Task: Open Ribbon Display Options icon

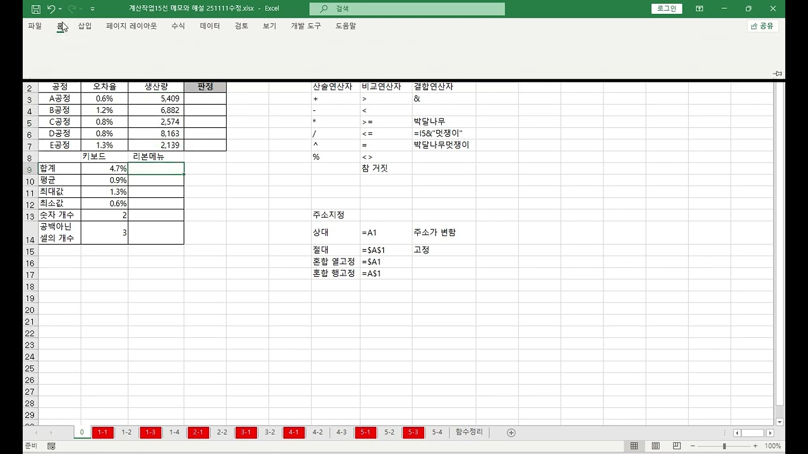Action: click(x=699, y=9)
